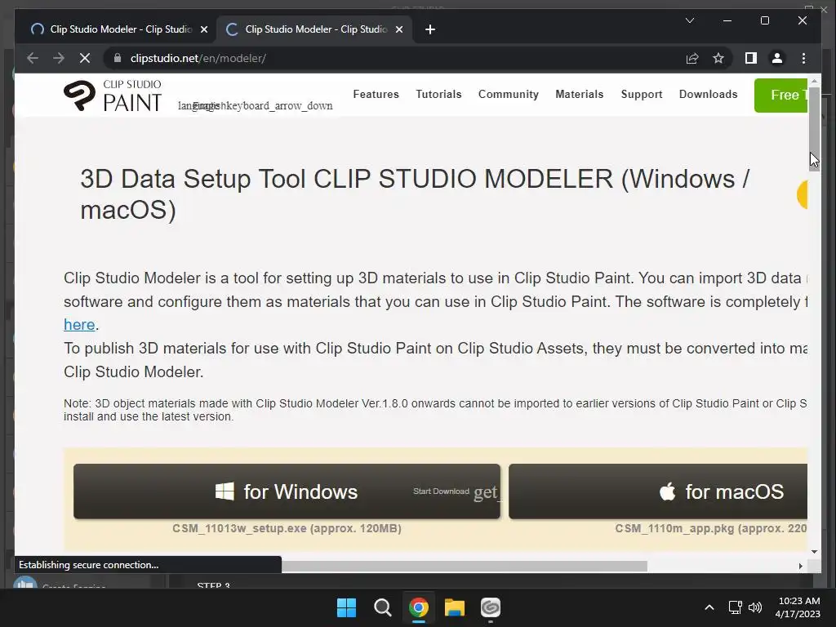Open the Features menu

tap(376, 95)
